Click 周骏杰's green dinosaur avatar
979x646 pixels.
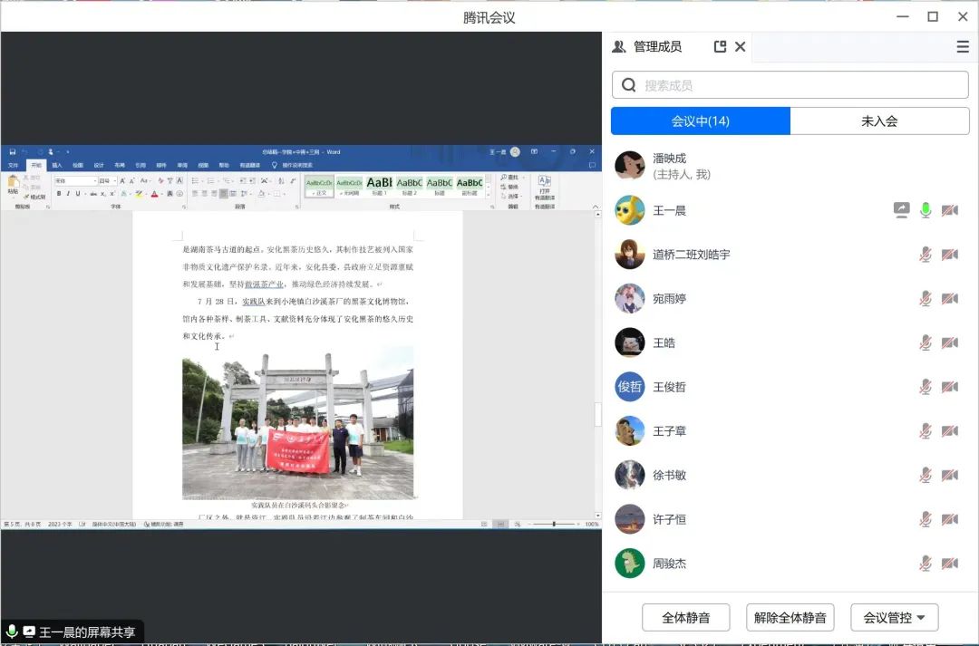tap(629, 564)
